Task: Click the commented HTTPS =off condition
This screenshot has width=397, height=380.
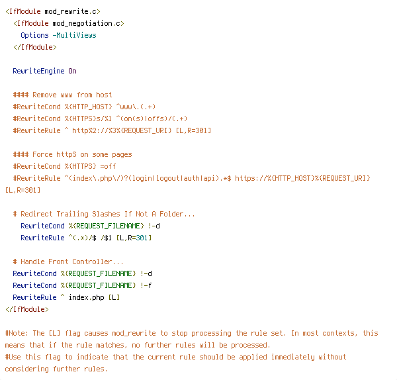Action: (64, 166)
